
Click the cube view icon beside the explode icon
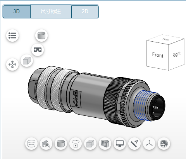coord(27,61)
